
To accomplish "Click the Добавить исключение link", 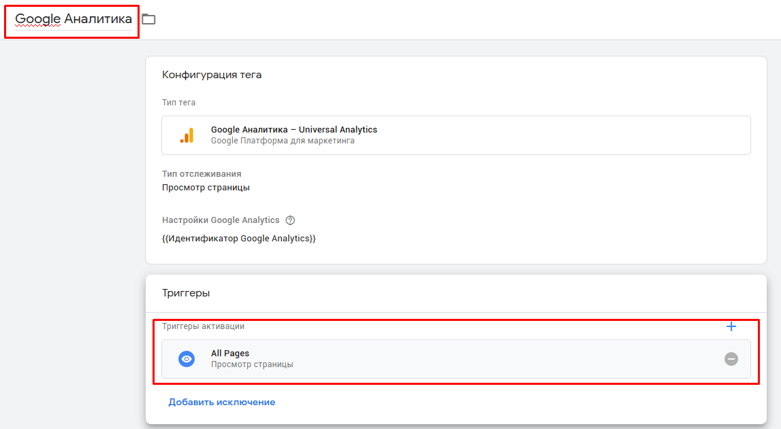I will [222, 402].
